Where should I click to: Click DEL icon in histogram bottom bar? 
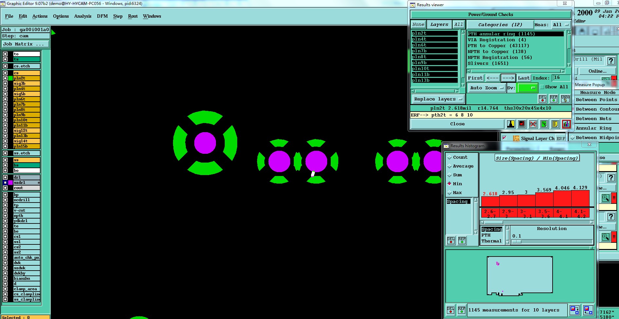[451, 310]
